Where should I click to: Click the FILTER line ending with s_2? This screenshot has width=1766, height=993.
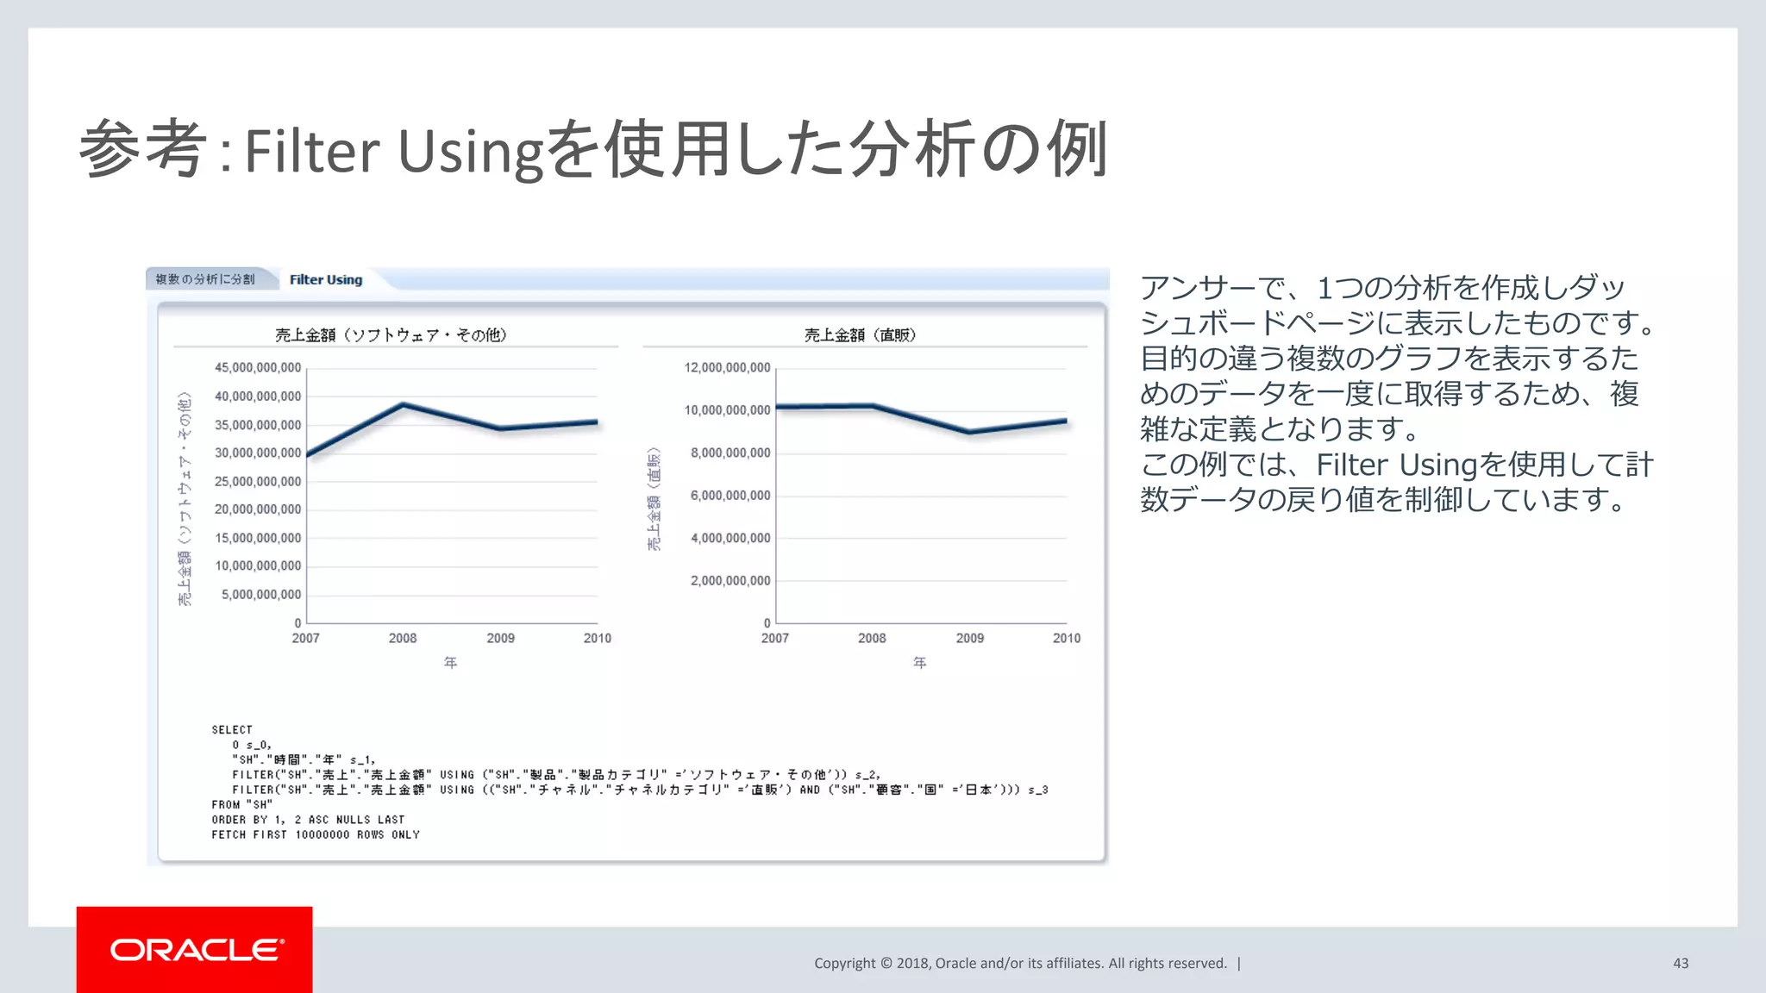[x=556, y=775]
